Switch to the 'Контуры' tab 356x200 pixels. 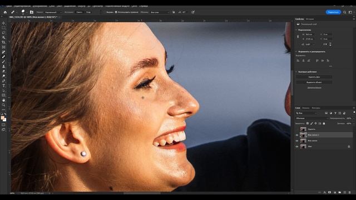pos(316,108)
